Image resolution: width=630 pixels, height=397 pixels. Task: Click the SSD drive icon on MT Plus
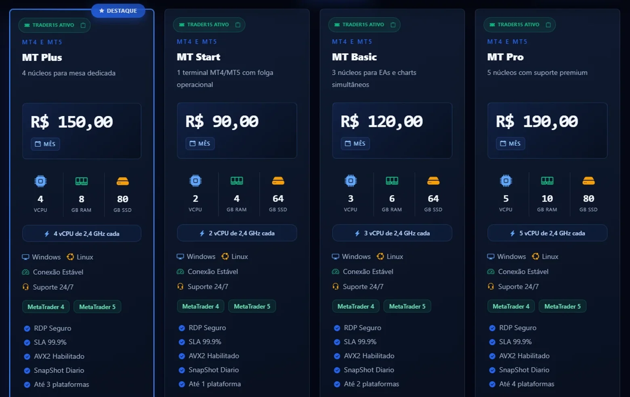pos(123,181)
